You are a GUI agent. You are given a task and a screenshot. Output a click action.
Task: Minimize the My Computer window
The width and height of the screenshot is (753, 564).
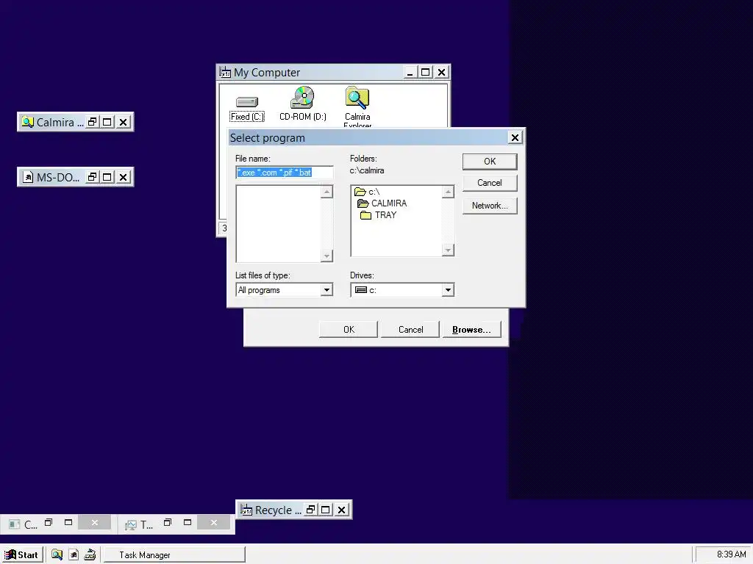[x=410, y=73]
